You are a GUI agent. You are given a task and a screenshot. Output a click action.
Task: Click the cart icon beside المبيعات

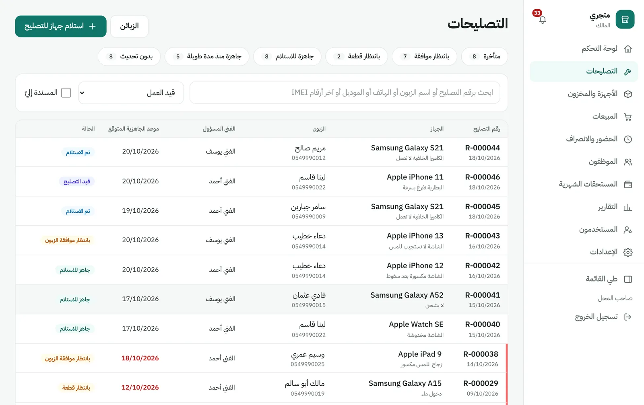point(627,117)
